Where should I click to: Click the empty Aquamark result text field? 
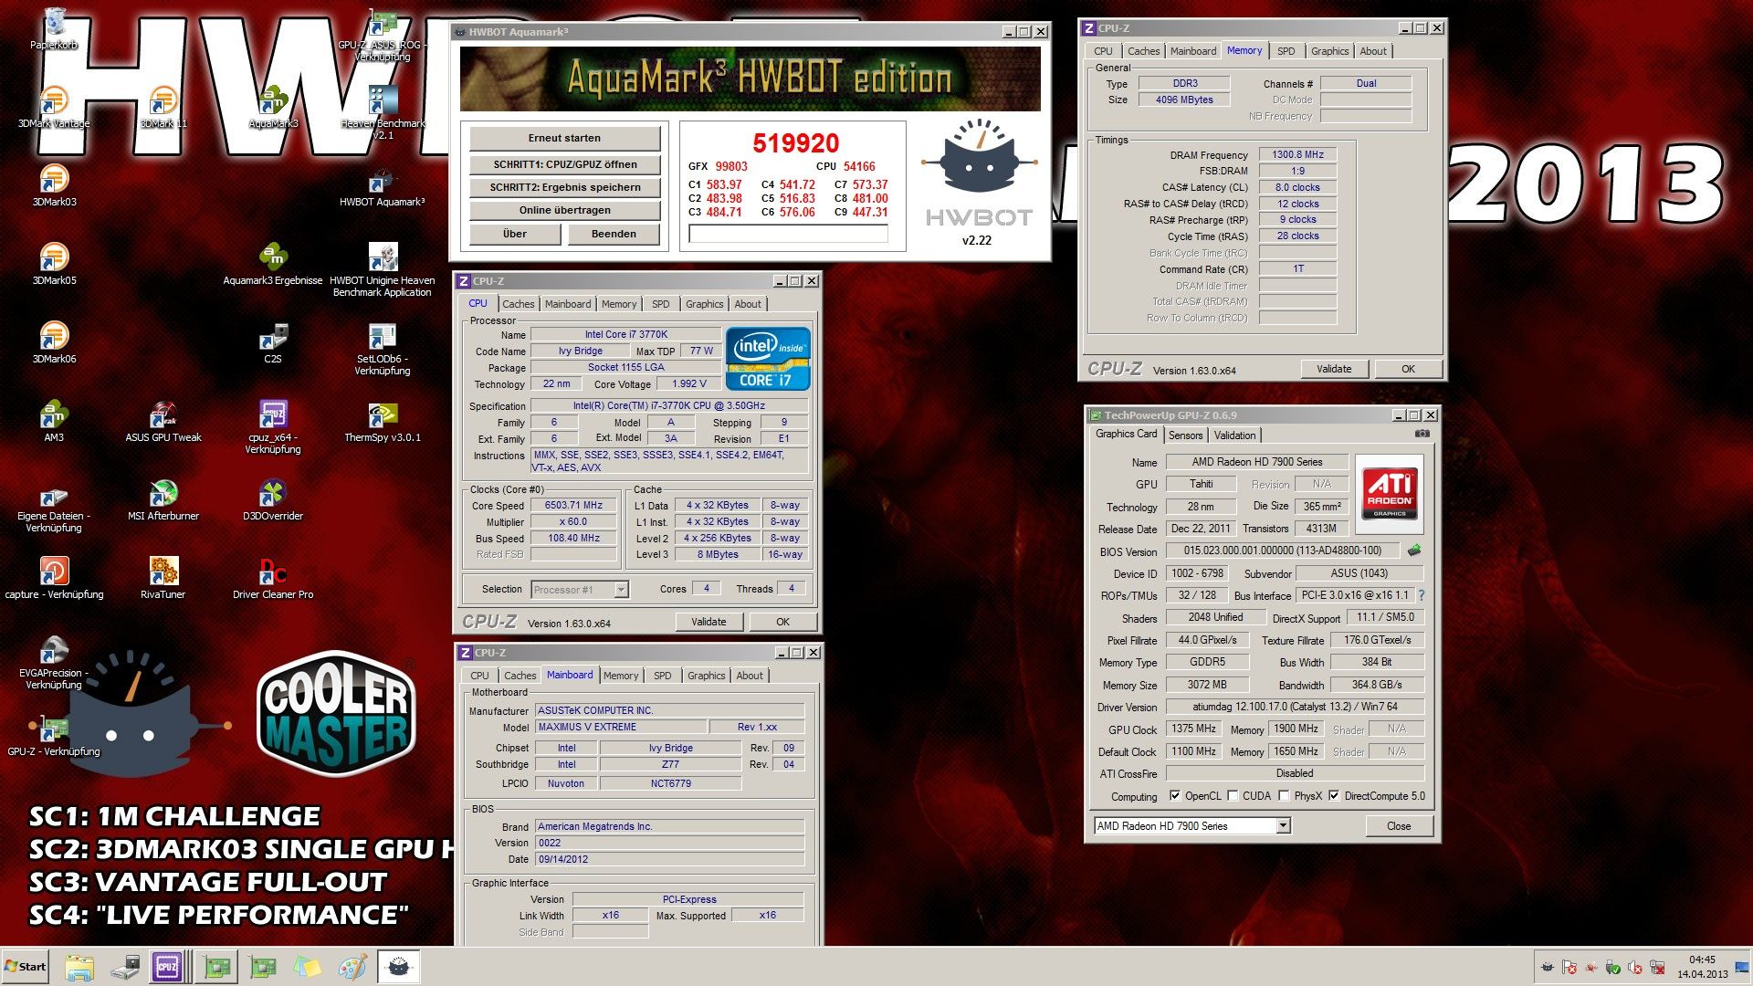pyautogui.click(x=788, y=235)
